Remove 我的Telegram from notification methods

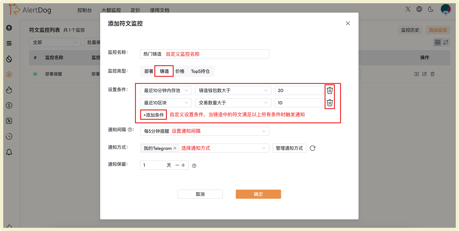[x=175, y=148]
